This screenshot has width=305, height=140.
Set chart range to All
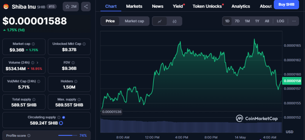coord(267,21)
